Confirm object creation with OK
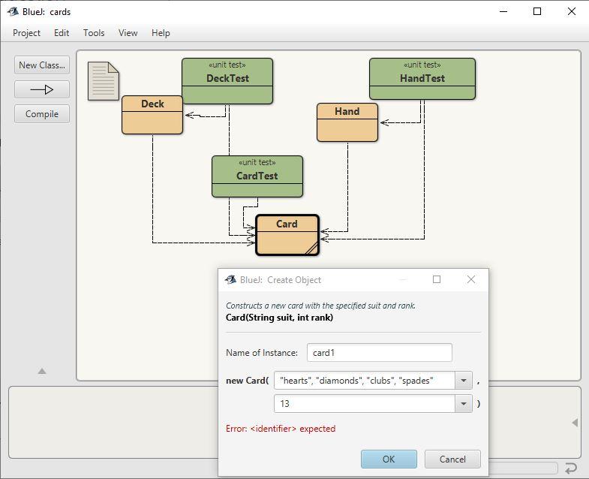 click(x=389, y=459)
